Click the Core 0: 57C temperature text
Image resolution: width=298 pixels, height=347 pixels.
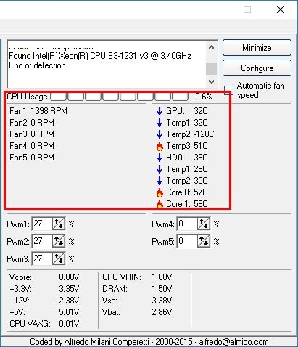pyautogui.click(x=187, y=192)
